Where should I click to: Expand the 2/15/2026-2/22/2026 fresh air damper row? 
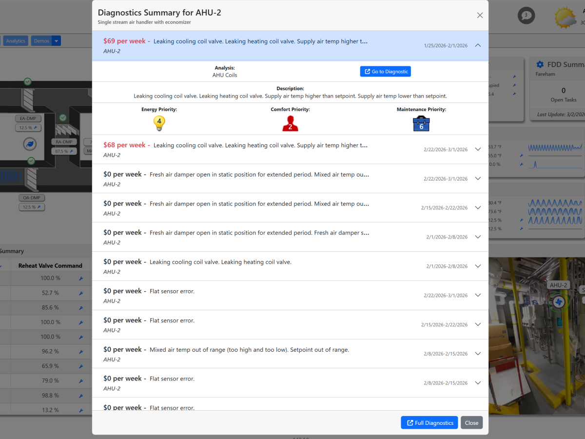click(x=478, y=208)
